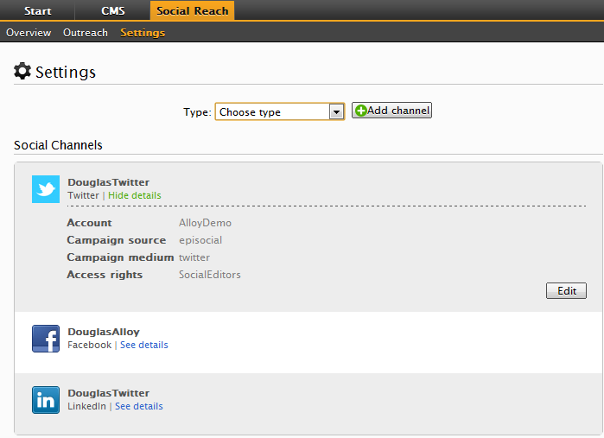The height and width of the screenshot is (438, 604).
Task: Click the Type dropdown arrow
Action: pyautogui.click(x=336, y=112)
